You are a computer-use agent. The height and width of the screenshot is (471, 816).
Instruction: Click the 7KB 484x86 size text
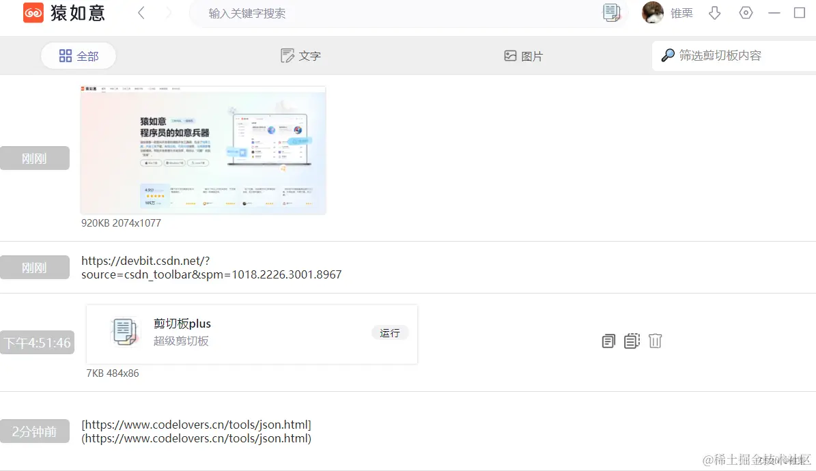click(113, 373)
